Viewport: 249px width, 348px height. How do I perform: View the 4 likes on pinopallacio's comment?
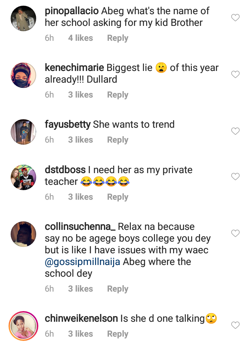point(81,38)
